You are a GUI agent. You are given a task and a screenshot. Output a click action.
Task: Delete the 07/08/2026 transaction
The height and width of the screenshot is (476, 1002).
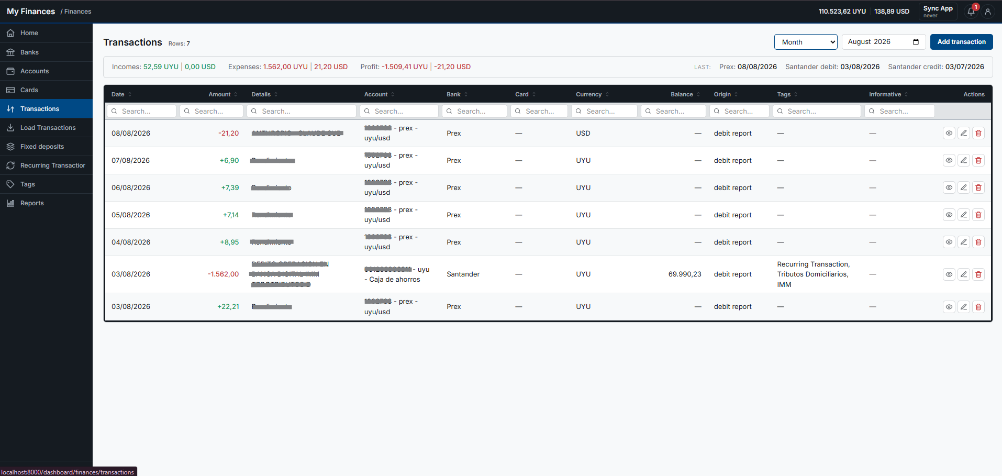pyautogui.click(x=978, y=160)
